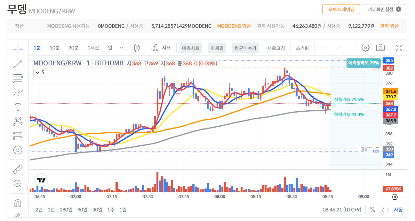Toggle the 미체결 open orders display
The width and height of the screenshot is (415, 221).
coord(217,48)
